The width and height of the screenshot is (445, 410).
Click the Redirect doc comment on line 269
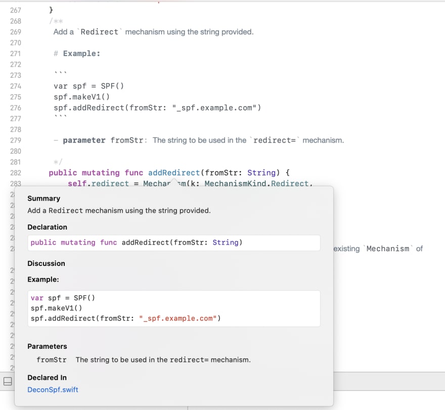point(153,32)
